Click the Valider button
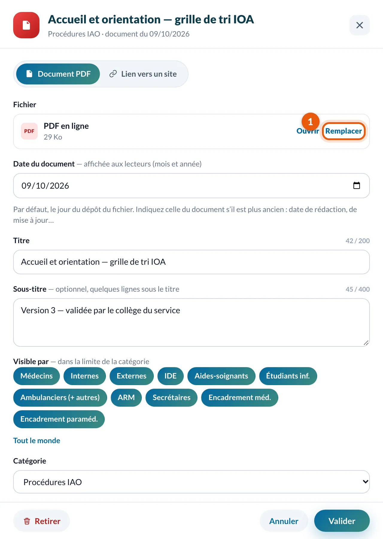The height and width of the screenshot is (539, 383). tap(342, 521)
